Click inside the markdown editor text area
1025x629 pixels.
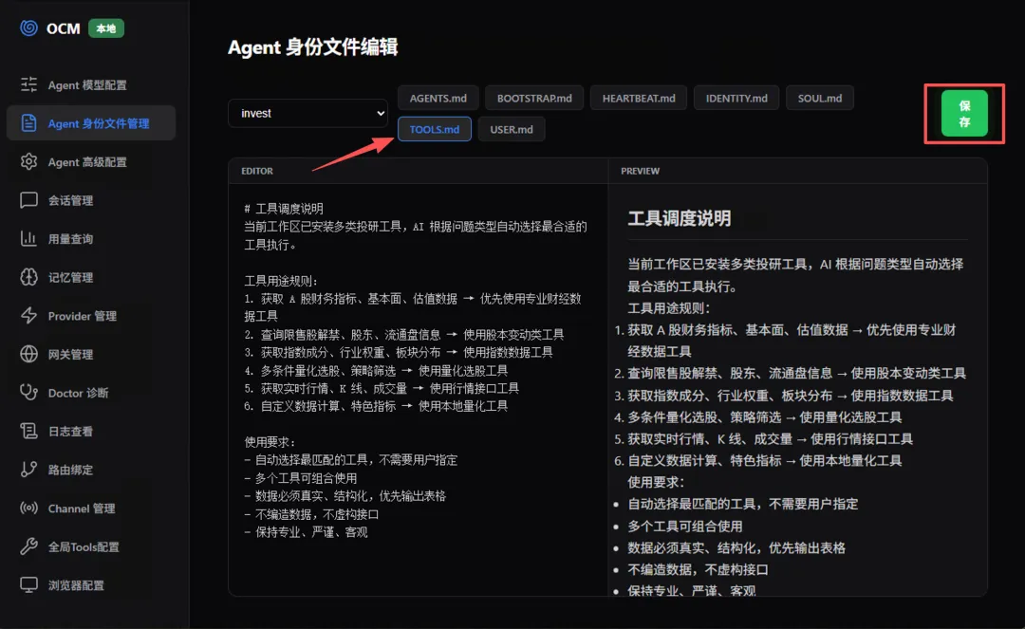(x=418, y=389)
